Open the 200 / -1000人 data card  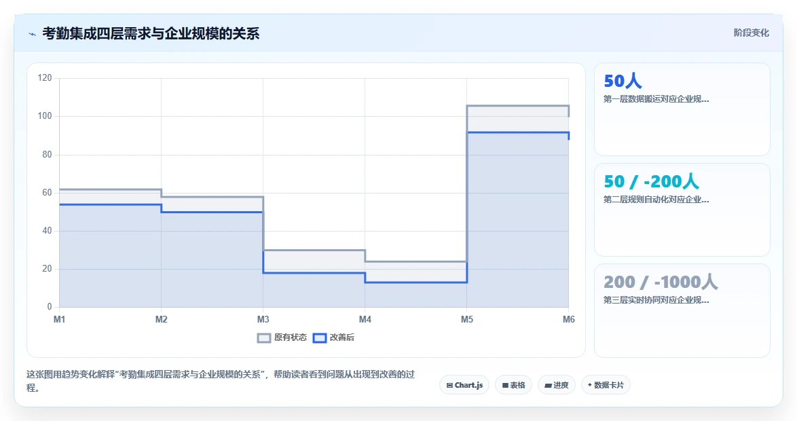(682, 310)
